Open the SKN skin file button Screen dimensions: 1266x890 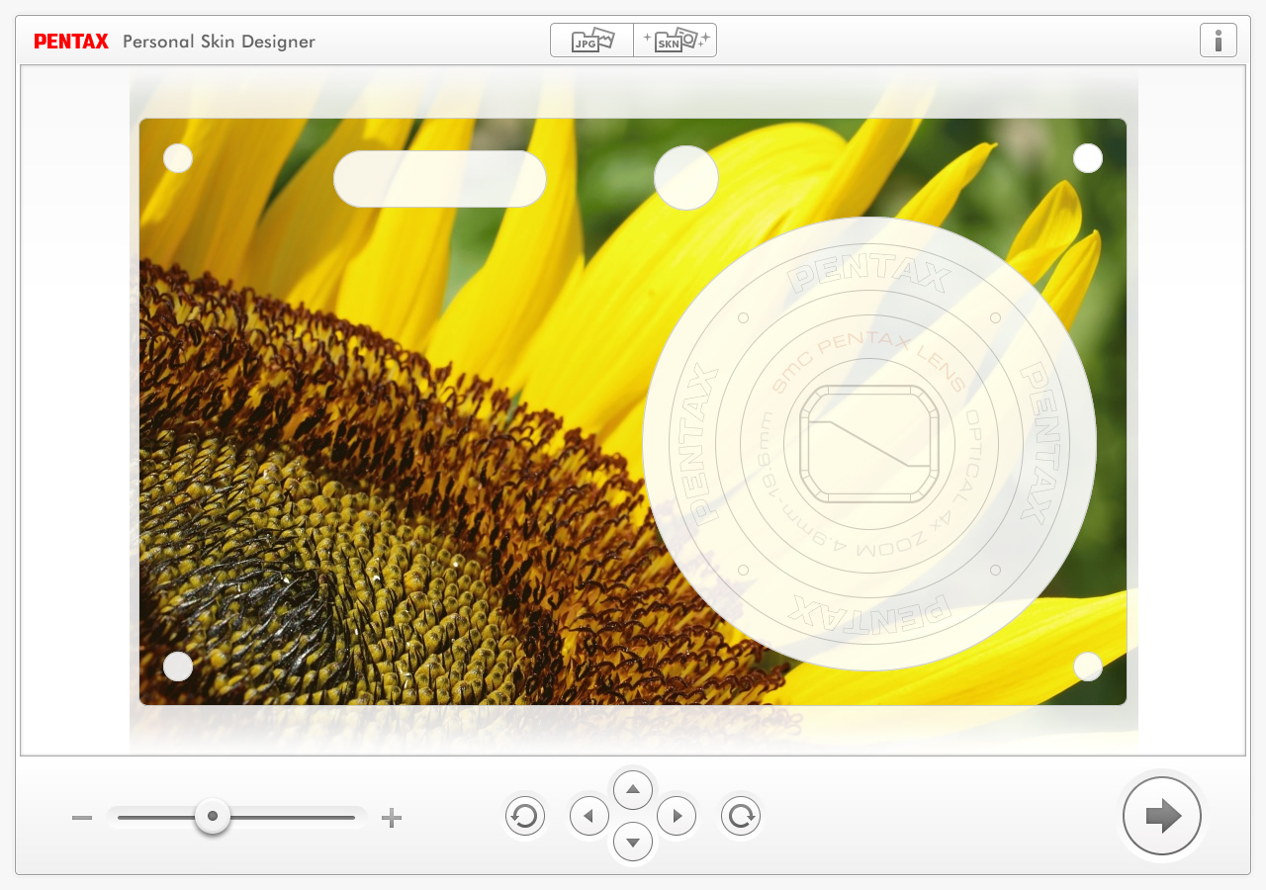(676, 41)
